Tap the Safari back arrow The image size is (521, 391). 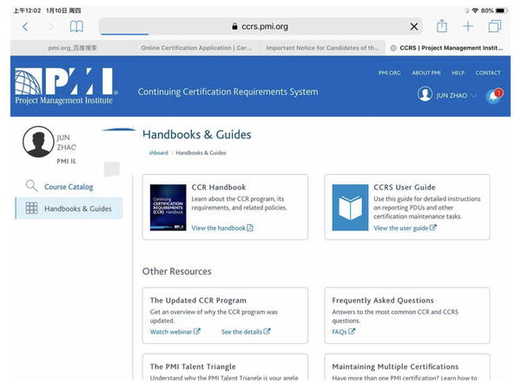(25, 27)
